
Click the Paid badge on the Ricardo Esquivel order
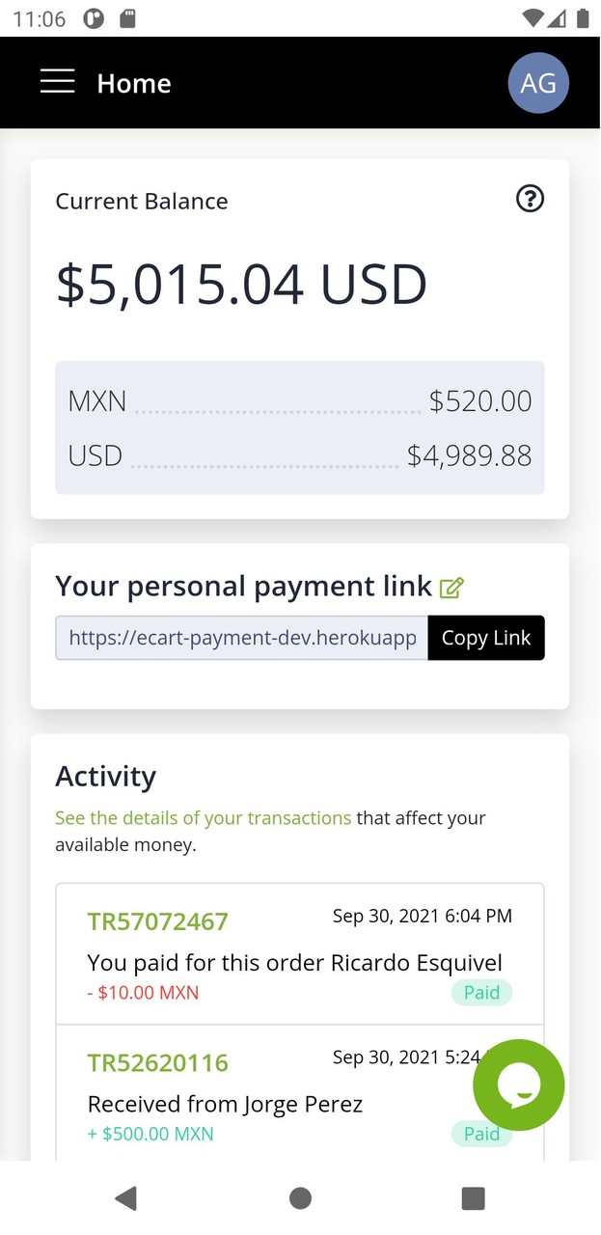click(x=481, y=992)
